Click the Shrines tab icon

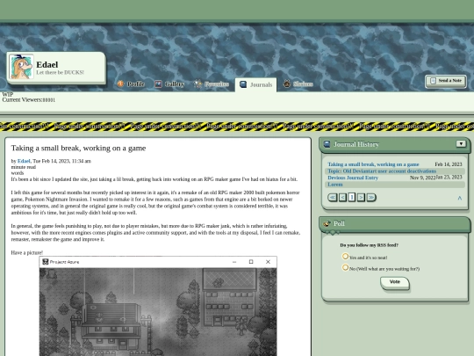(x=287, y=84)
